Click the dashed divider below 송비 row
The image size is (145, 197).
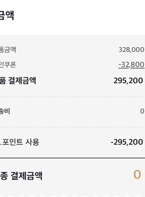pyautogui.click(x=72, y=127)
